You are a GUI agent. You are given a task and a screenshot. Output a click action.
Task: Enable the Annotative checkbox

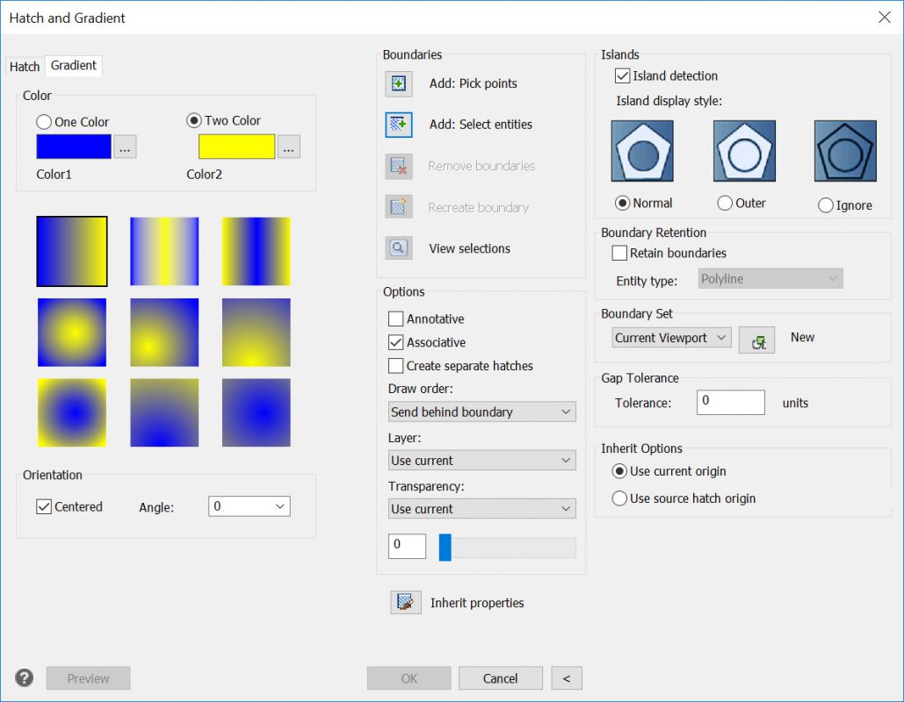pos(396,319)
